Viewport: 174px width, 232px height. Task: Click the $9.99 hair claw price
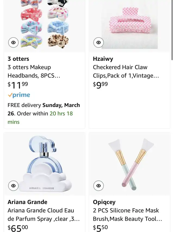click(100, 85)
